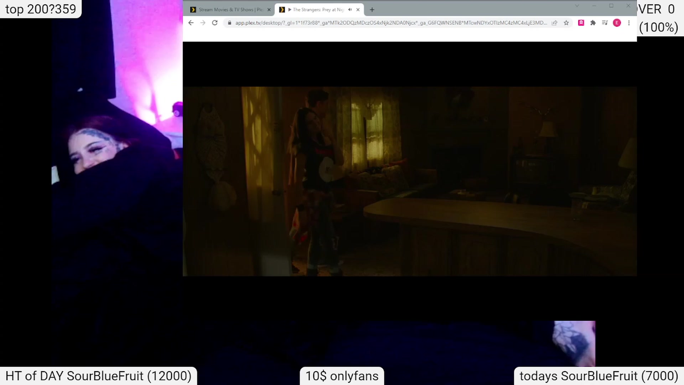
Task: Mute audio on The Strangers tab
Action: tap(350, 10)
